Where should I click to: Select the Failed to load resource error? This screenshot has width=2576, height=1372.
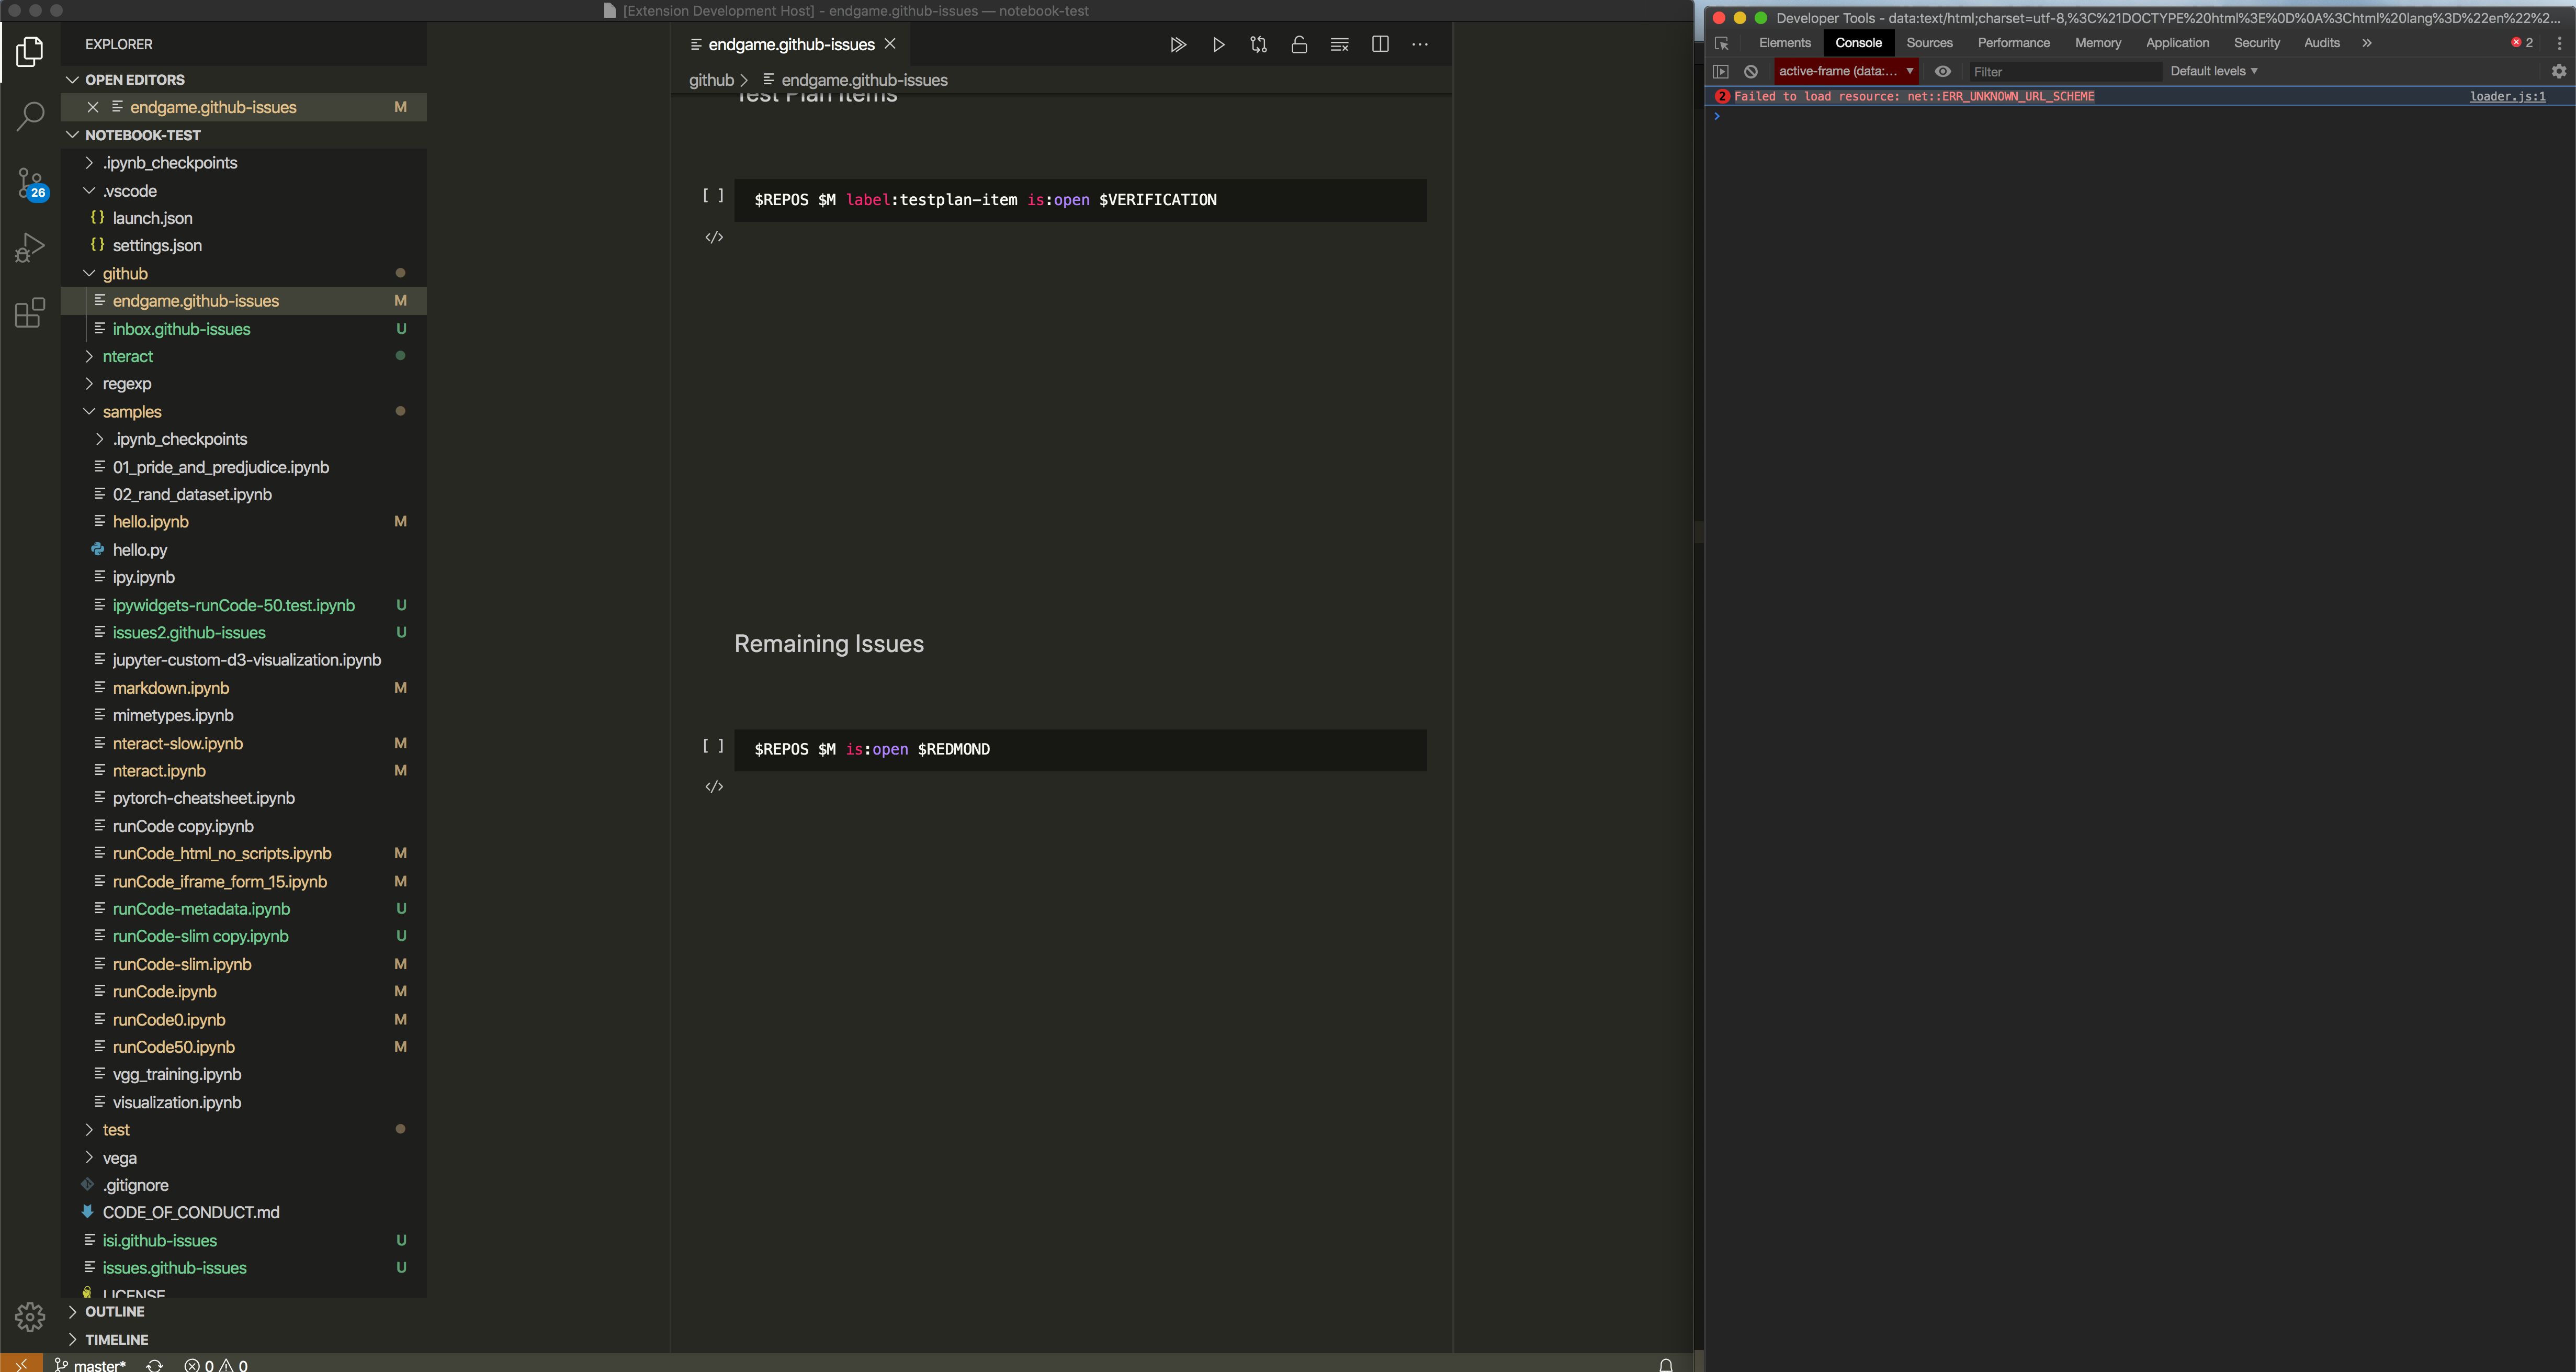tap(1913, 97)
